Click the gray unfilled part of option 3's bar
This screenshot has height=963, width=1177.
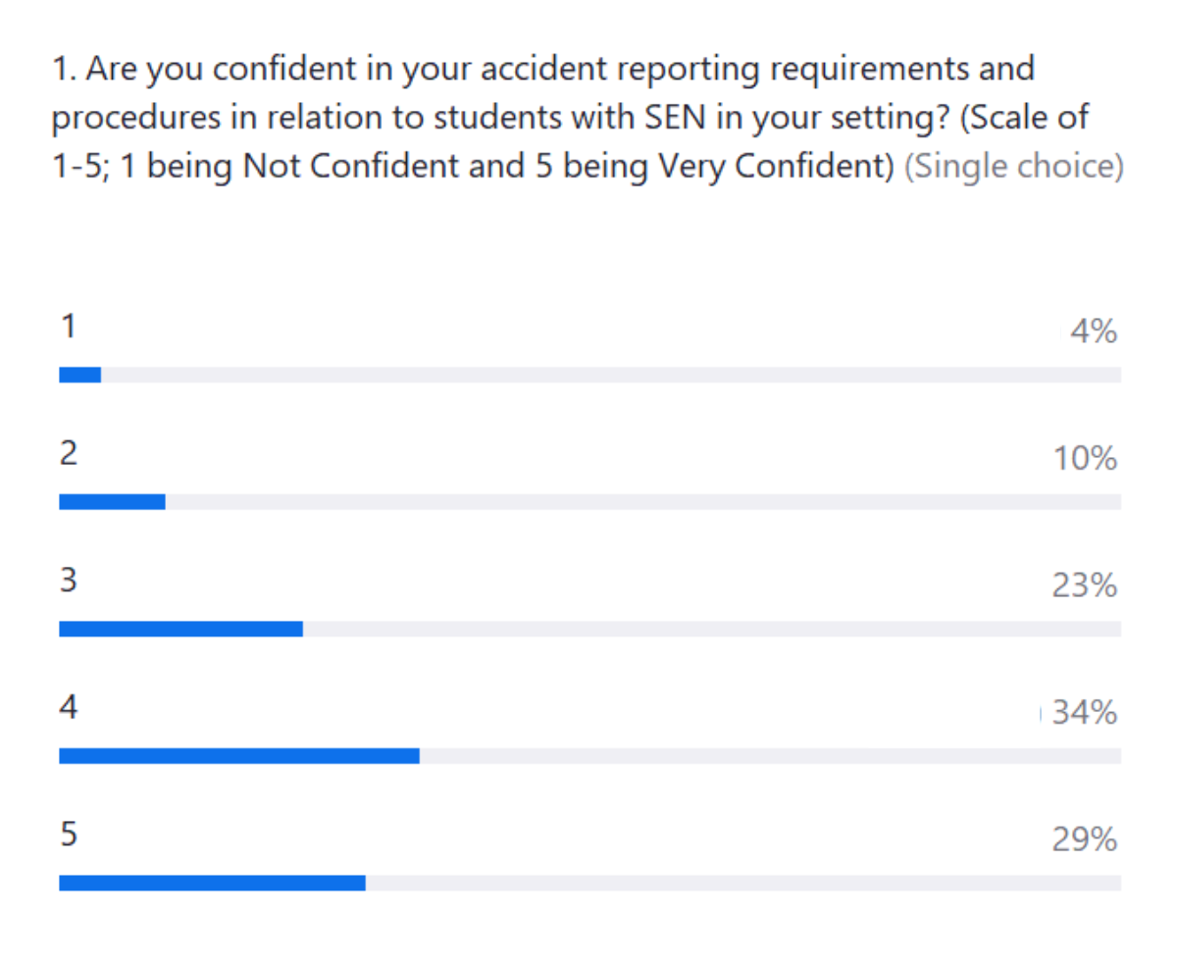pyautogui.click(x=711, y=629)
